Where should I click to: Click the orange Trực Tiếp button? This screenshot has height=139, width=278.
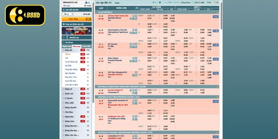point(77,19)
